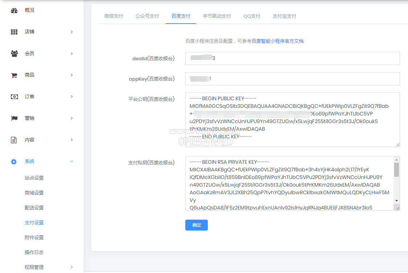Viewport: 408px width, 273px height.
Task: Expand the 权限管理 submenu chevron
Action: coord(72,267)
